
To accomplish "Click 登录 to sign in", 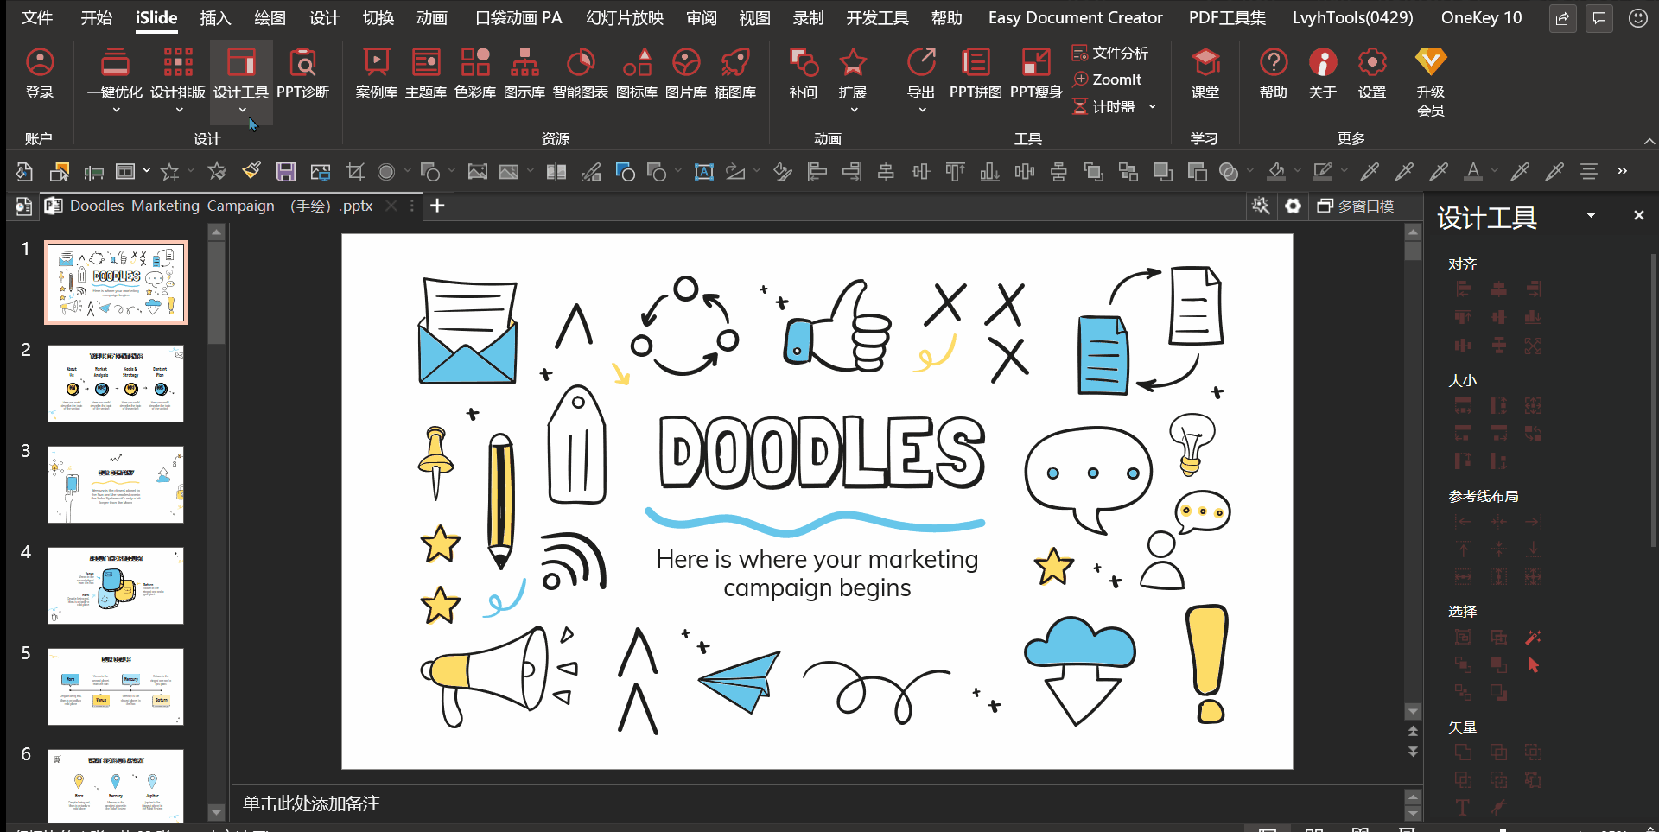I will click(40, 73).
